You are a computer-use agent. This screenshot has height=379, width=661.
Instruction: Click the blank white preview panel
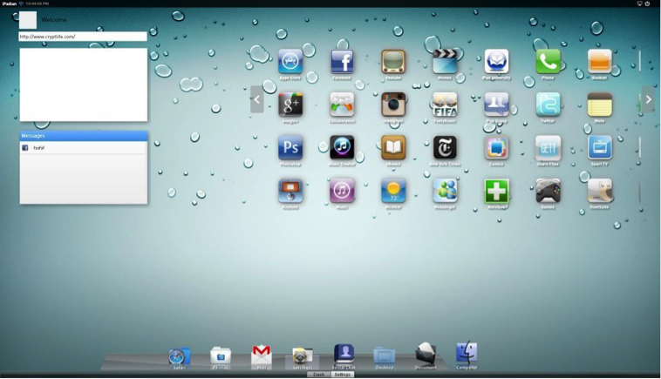pos(84,85)
